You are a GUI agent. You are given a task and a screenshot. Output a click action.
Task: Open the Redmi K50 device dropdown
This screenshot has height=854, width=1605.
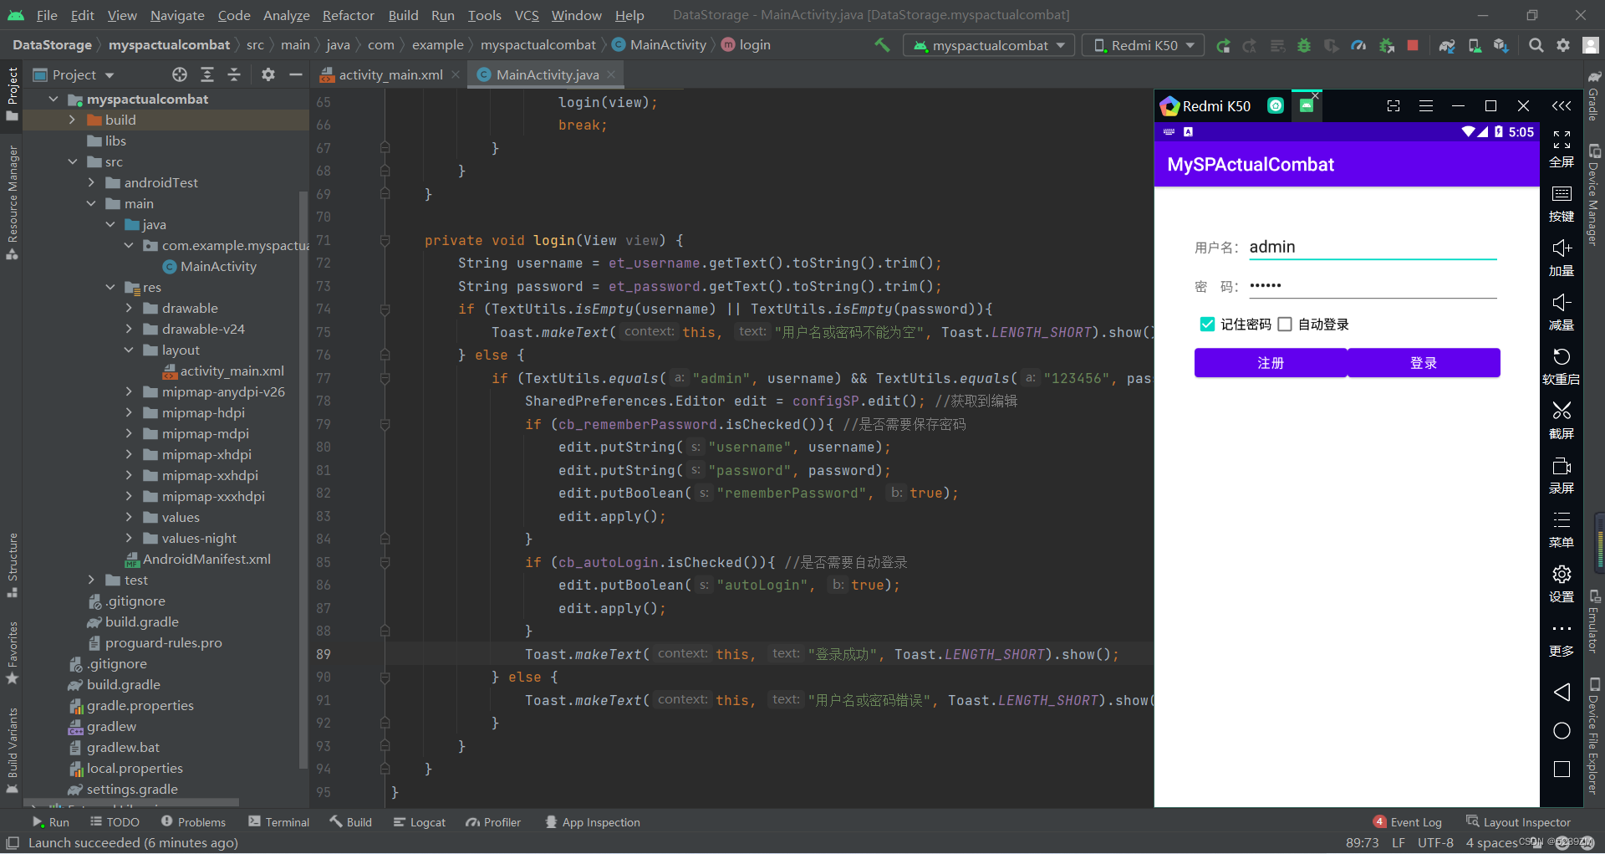1144,45
